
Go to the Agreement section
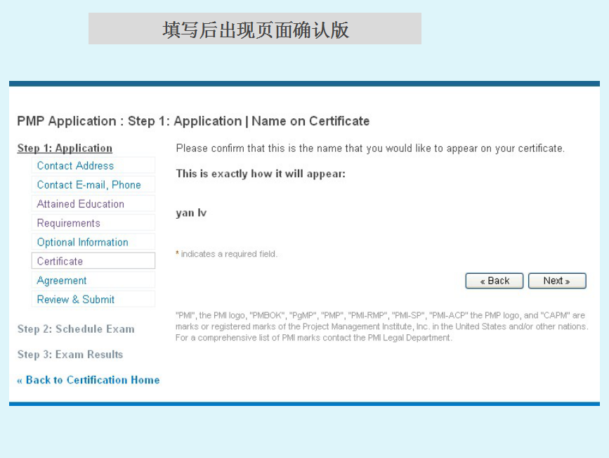tap(62, 280)
